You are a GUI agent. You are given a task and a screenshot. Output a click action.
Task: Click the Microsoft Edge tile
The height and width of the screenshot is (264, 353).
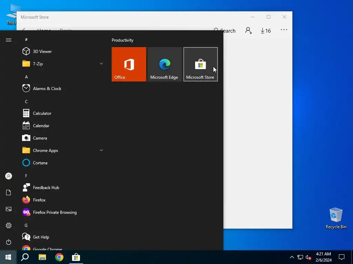point(164,64)
